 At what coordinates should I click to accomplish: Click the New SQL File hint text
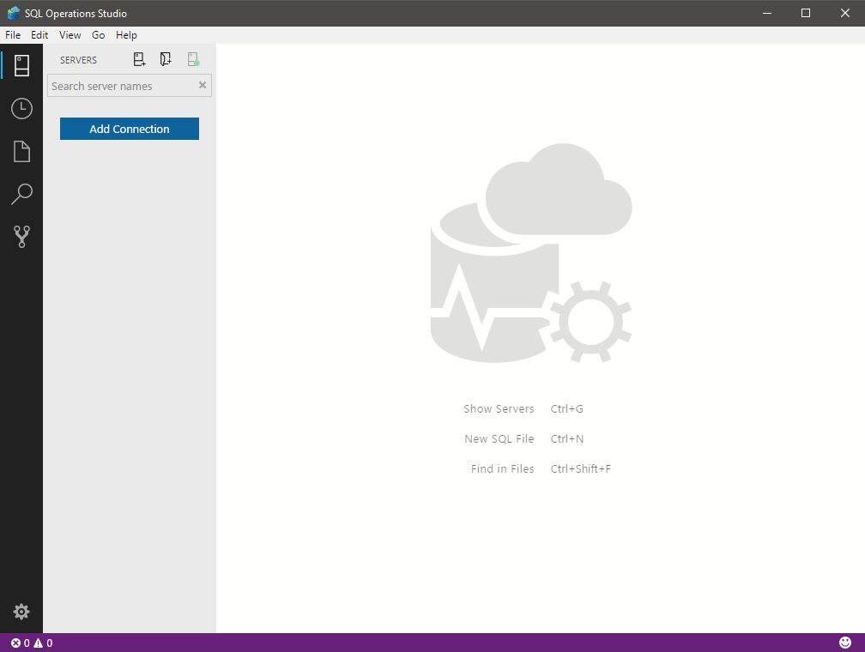499,438
